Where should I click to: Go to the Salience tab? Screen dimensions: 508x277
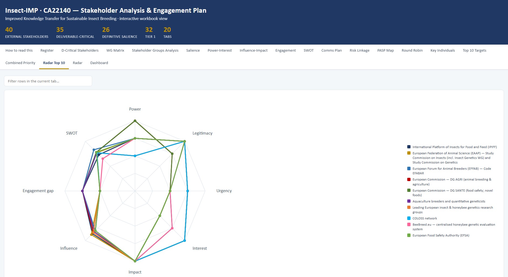point(193,51)
